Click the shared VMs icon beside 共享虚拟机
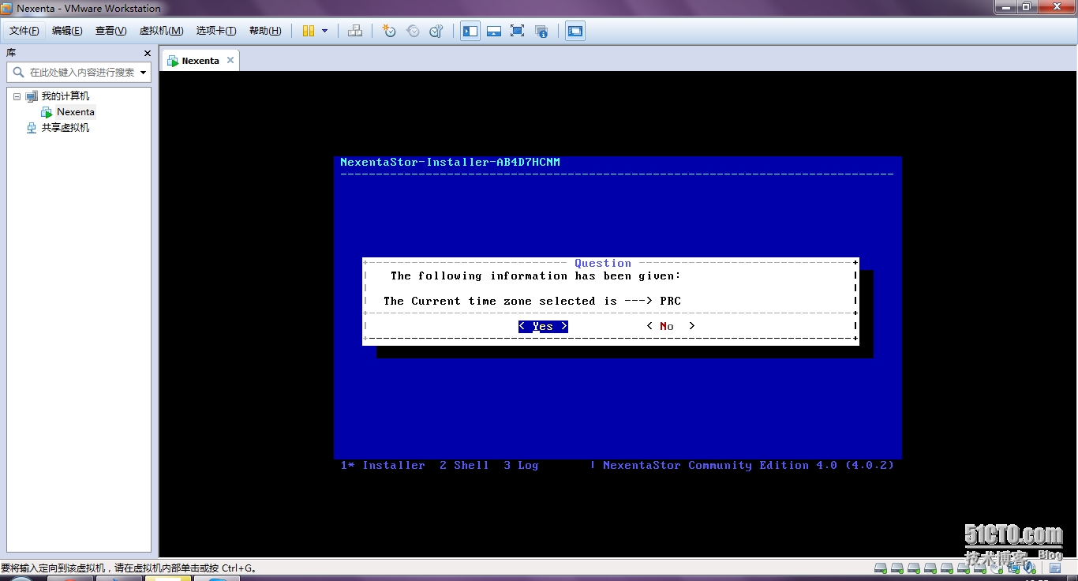 tap(32, 128)
